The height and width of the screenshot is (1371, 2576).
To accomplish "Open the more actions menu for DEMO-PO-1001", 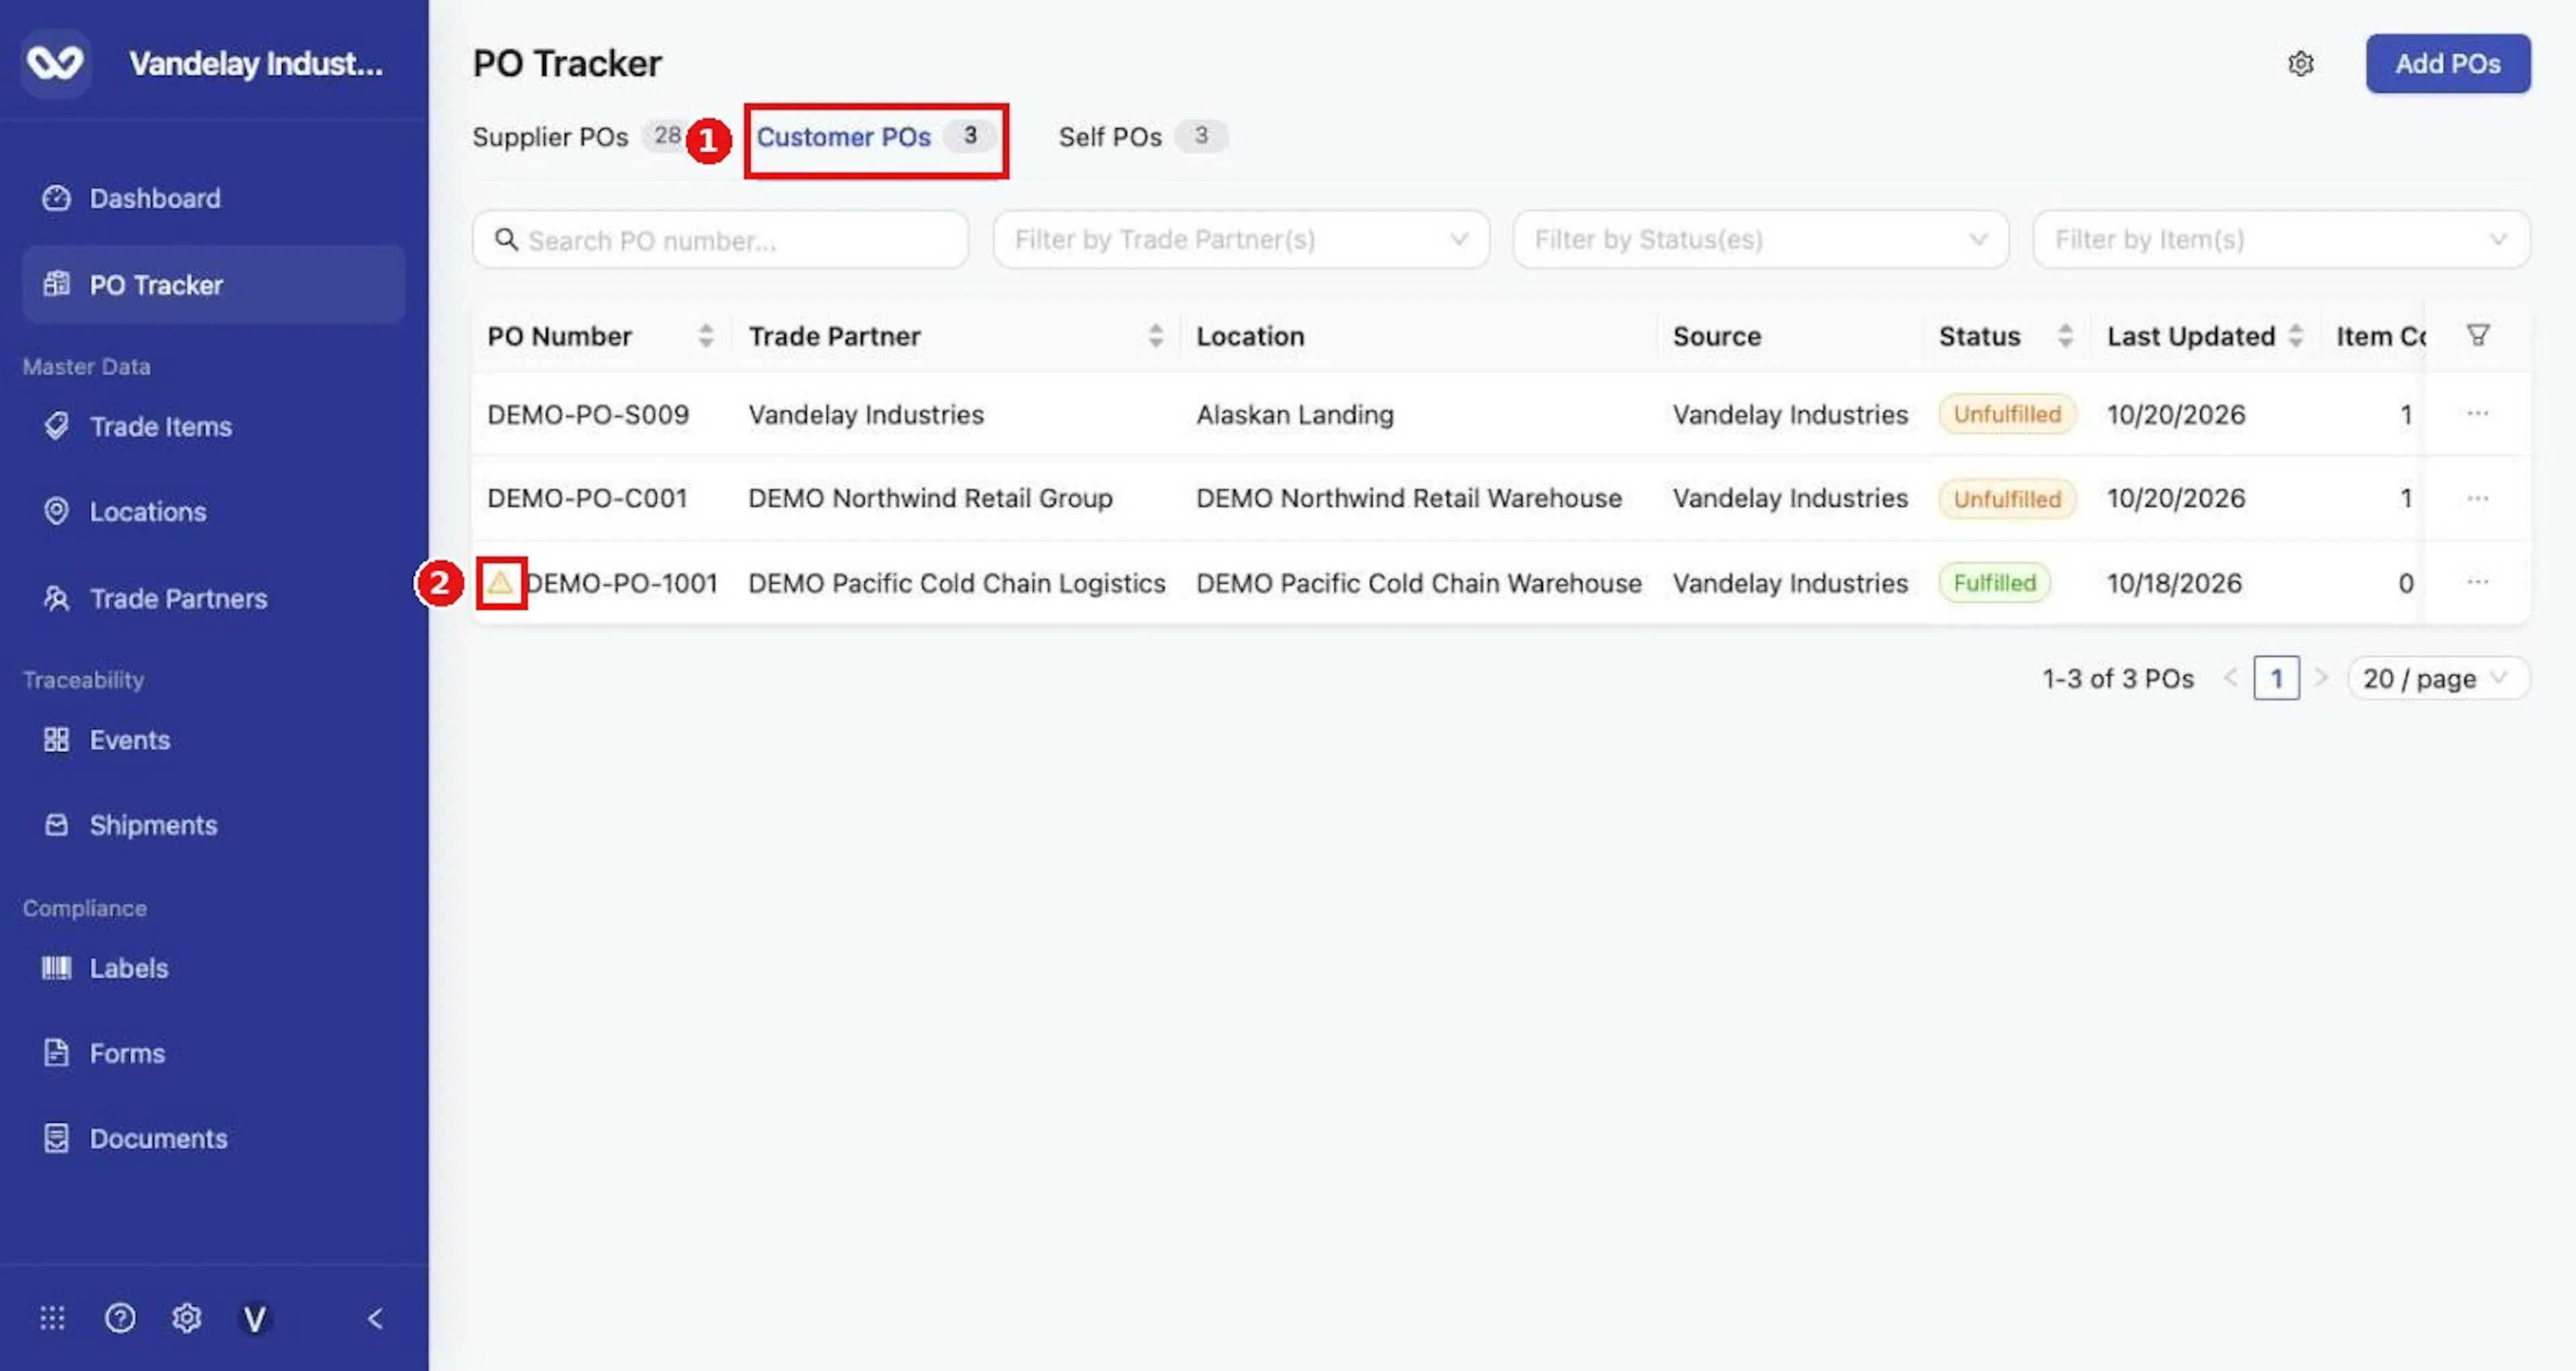I will click(x=2478, y=582).
